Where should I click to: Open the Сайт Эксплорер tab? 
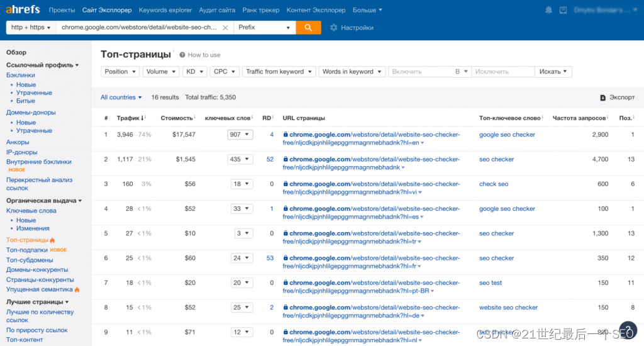(107, 10)
